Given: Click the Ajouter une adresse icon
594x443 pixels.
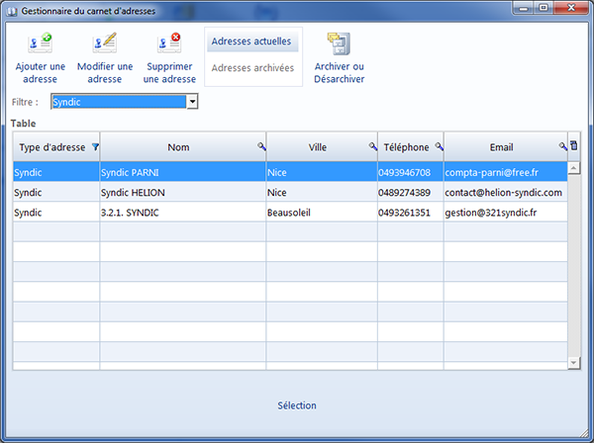Looking at the screenshot, I should point(40,44).
